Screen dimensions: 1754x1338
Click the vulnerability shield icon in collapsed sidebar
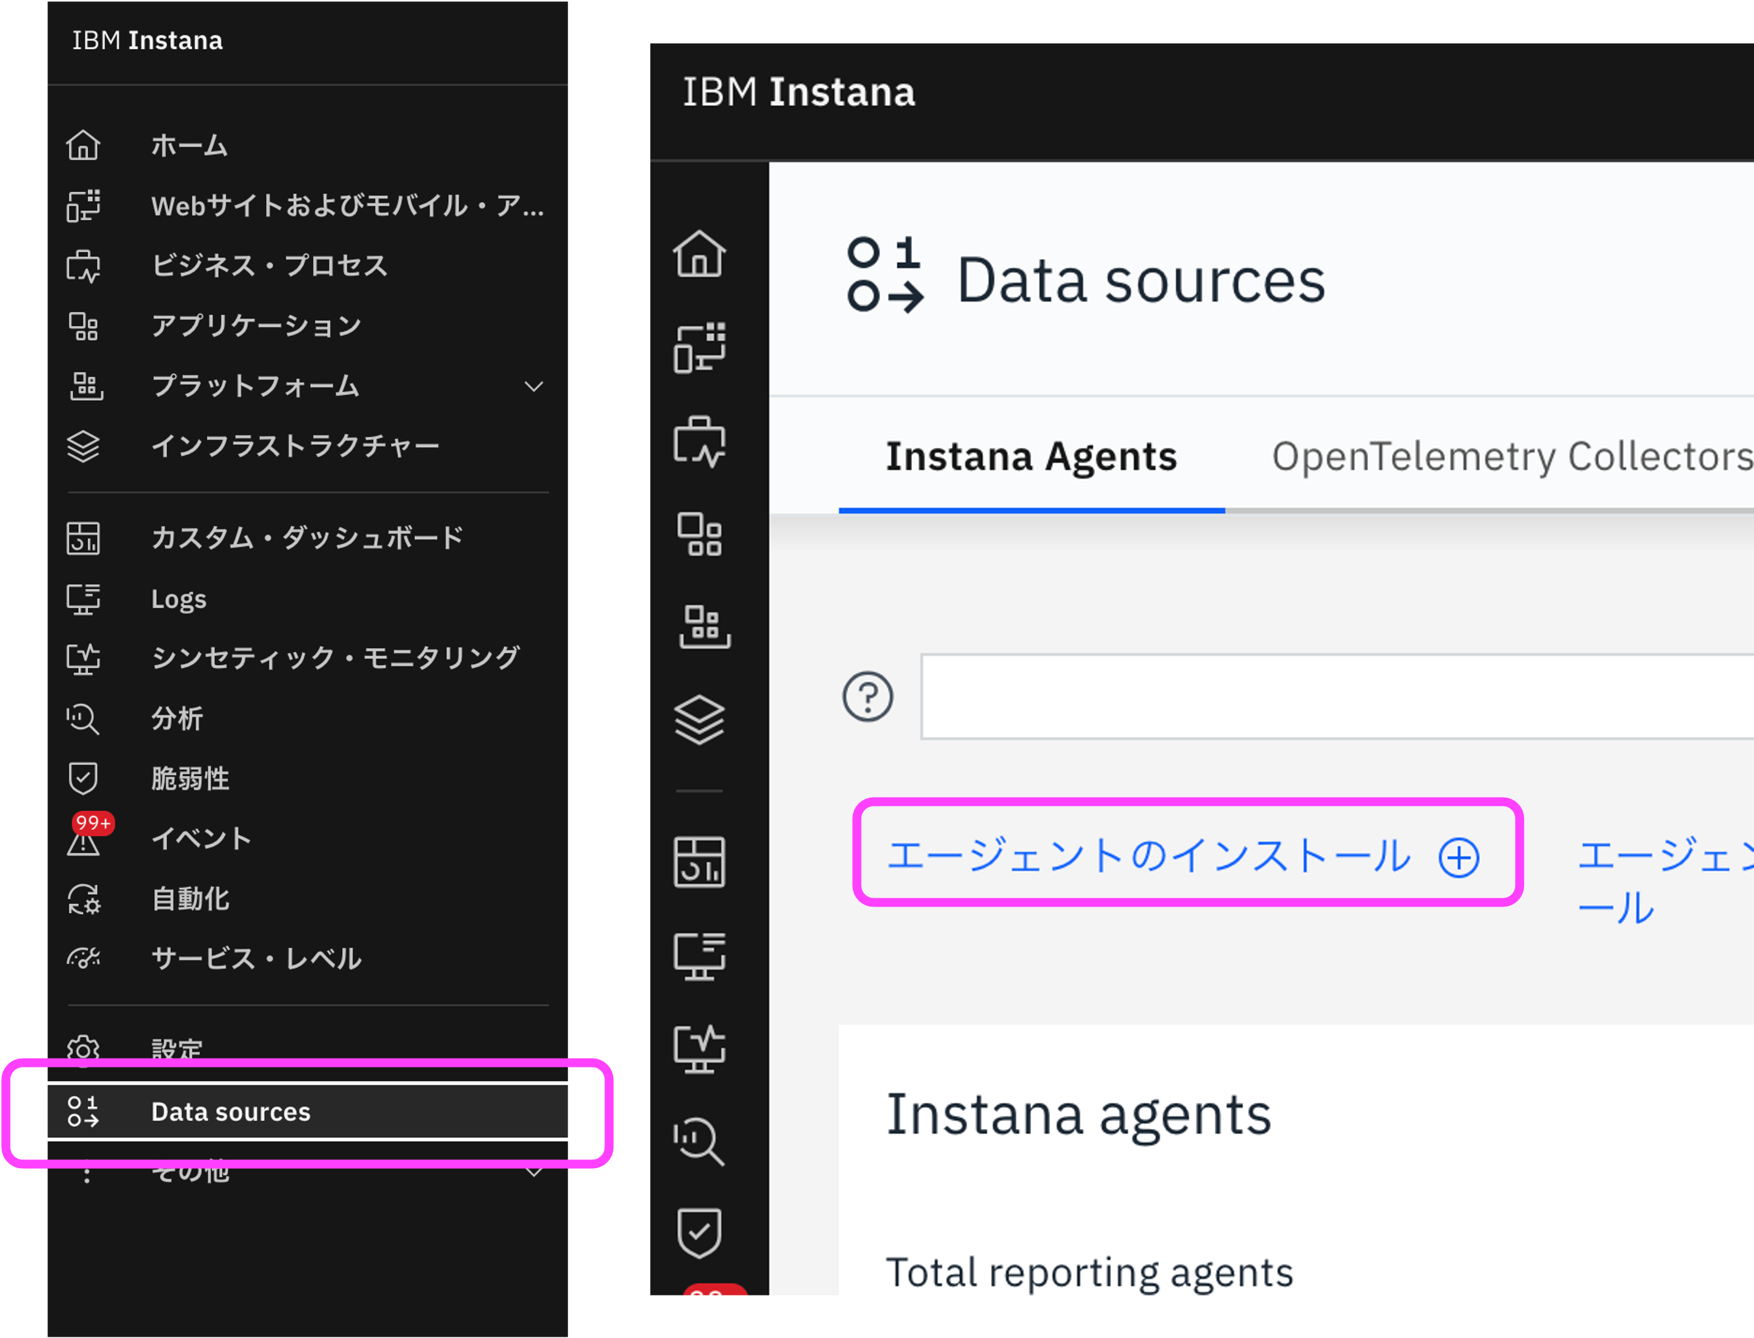pyautogui.click(x=698, y=1233)
